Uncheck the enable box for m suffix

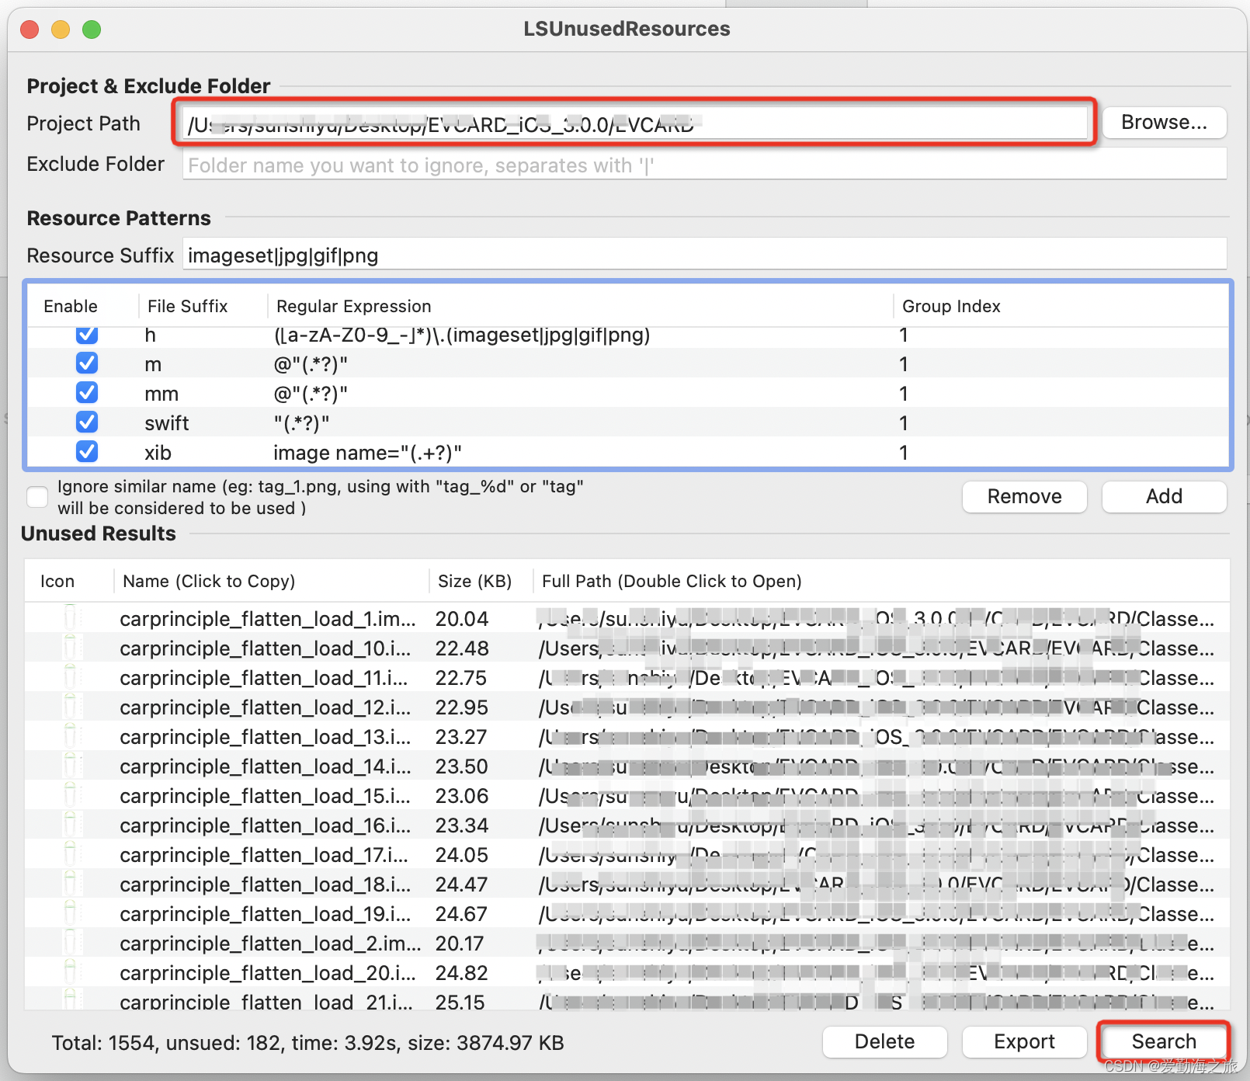coord(87,363)
